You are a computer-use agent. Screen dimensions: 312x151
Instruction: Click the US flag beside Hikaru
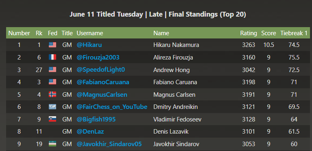tap(52, 45)
